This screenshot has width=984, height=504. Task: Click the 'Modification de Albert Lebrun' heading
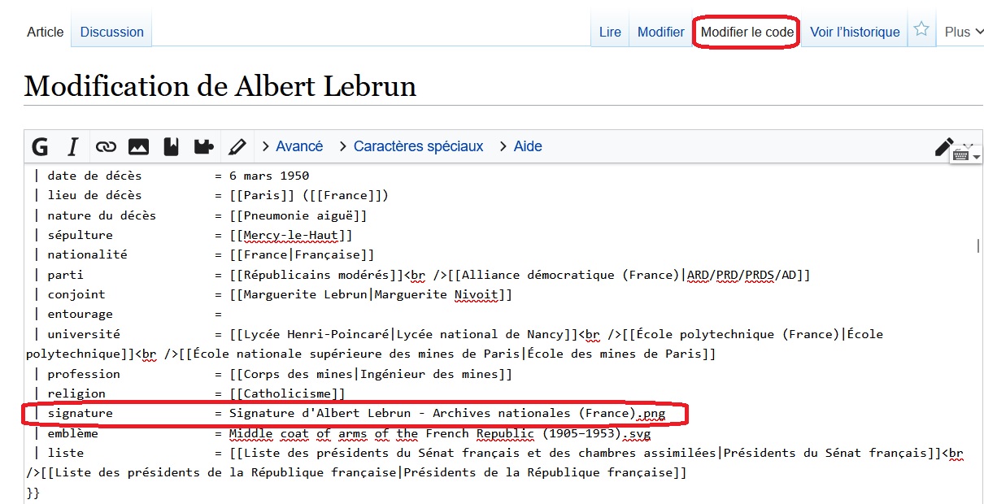220,85
